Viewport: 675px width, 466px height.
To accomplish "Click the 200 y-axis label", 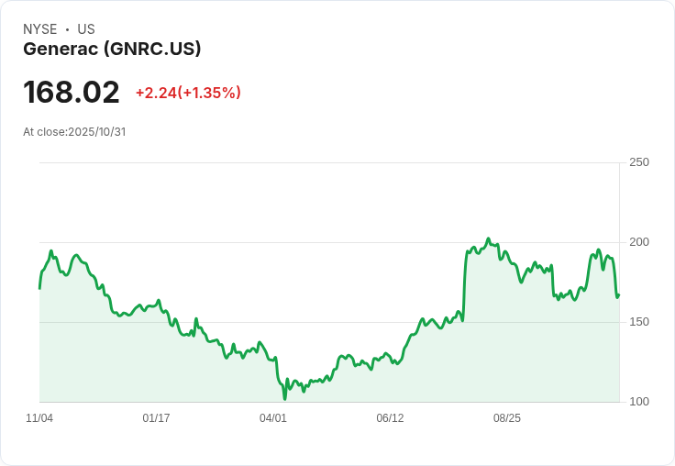I will (638, 242).
